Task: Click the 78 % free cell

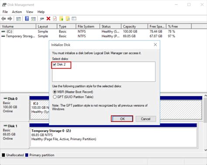Action: [x=172, y=31]
